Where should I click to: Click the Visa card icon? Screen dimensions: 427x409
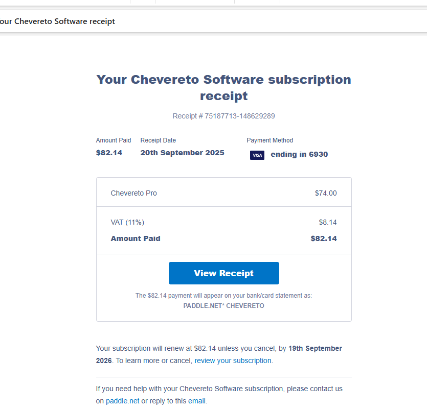tap(257, 155)
